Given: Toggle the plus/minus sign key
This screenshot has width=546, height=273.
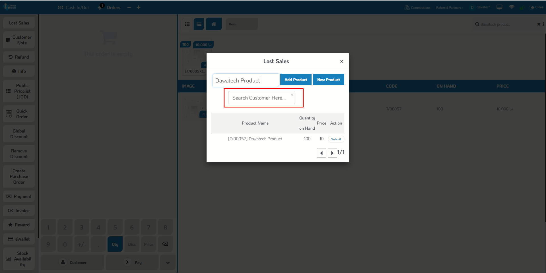Looking at the screenshot, I should tap(81, 244).
